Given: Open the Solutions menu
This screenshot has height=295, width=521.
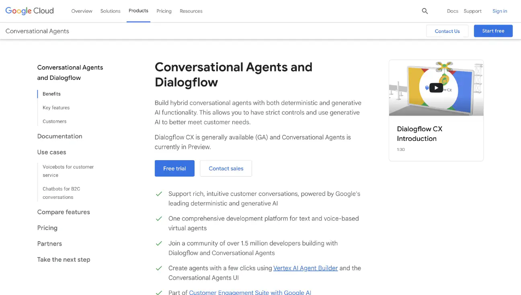Looking at the screenshot, I should [x=110, y=11].
